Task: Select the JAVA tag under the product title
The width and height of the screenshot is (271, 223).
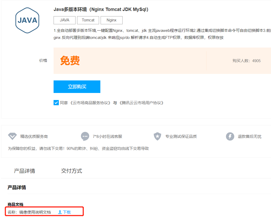Action: 64,20
